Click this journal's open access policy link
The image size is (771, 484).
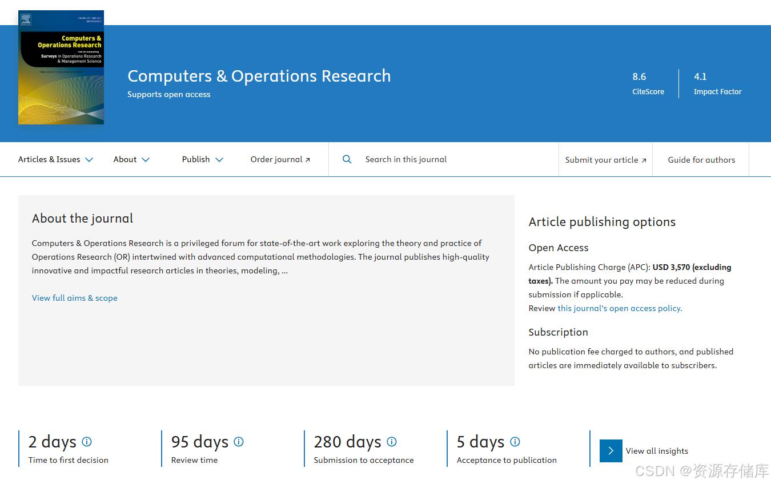click(x=619, y=308)
